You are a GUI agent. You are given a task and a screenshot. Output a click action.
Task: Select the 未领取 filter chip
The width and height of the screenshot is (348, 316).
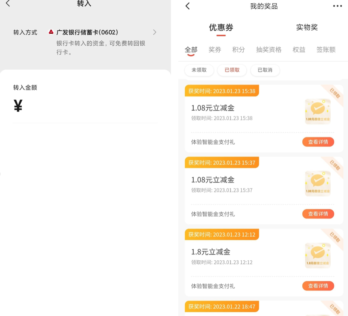coord(199,70)
